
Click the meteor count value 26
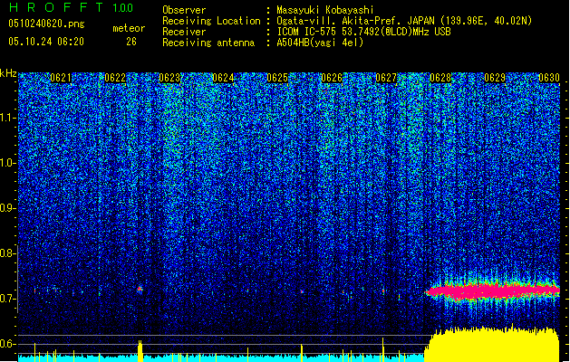[x=131, y=42]
